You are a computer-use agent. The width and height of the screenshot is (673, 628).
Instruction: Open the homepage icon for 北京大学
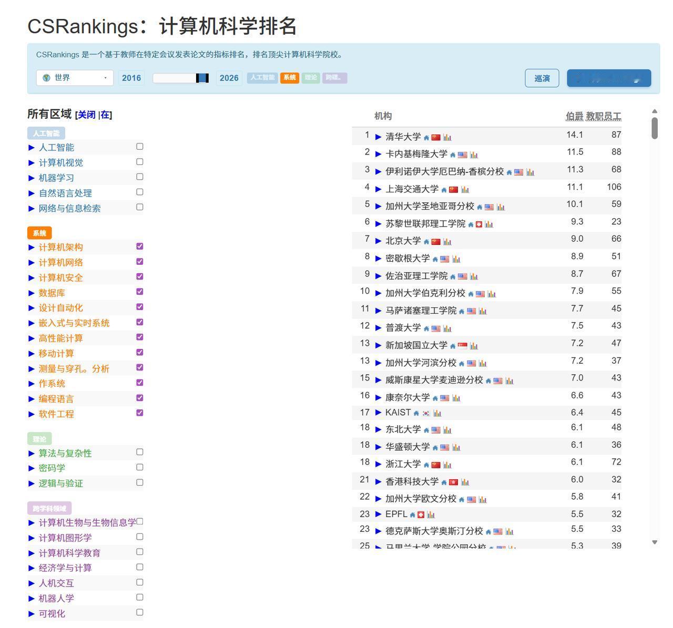click(x=426, y=242)
